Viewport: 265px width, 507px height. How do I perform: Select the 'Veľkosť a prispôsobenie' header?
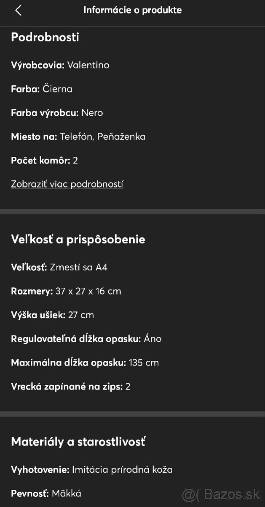[78, 239]
